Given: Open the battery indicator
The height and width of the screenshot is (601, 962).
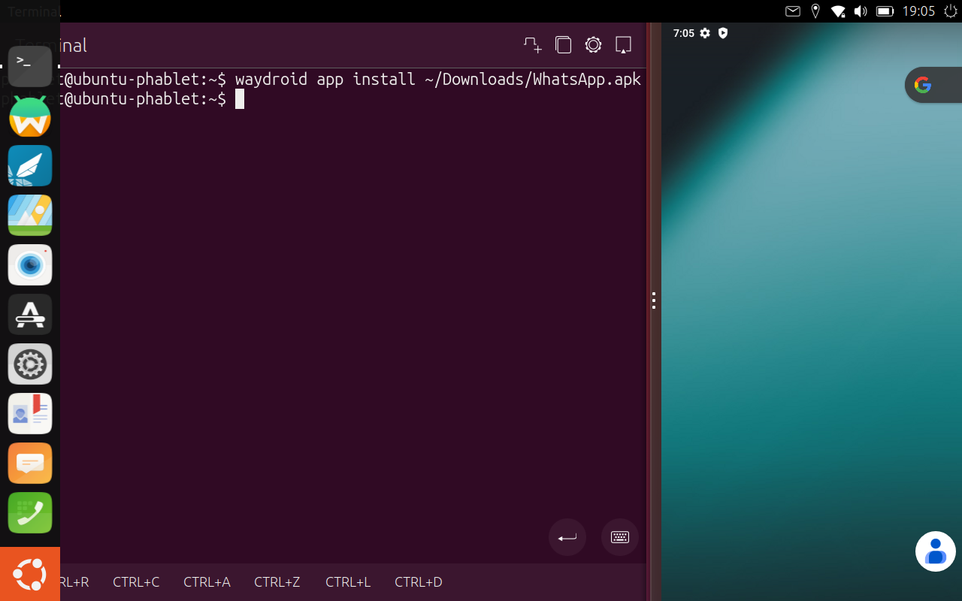Looking at the screenshot, I should coord(885,11).
